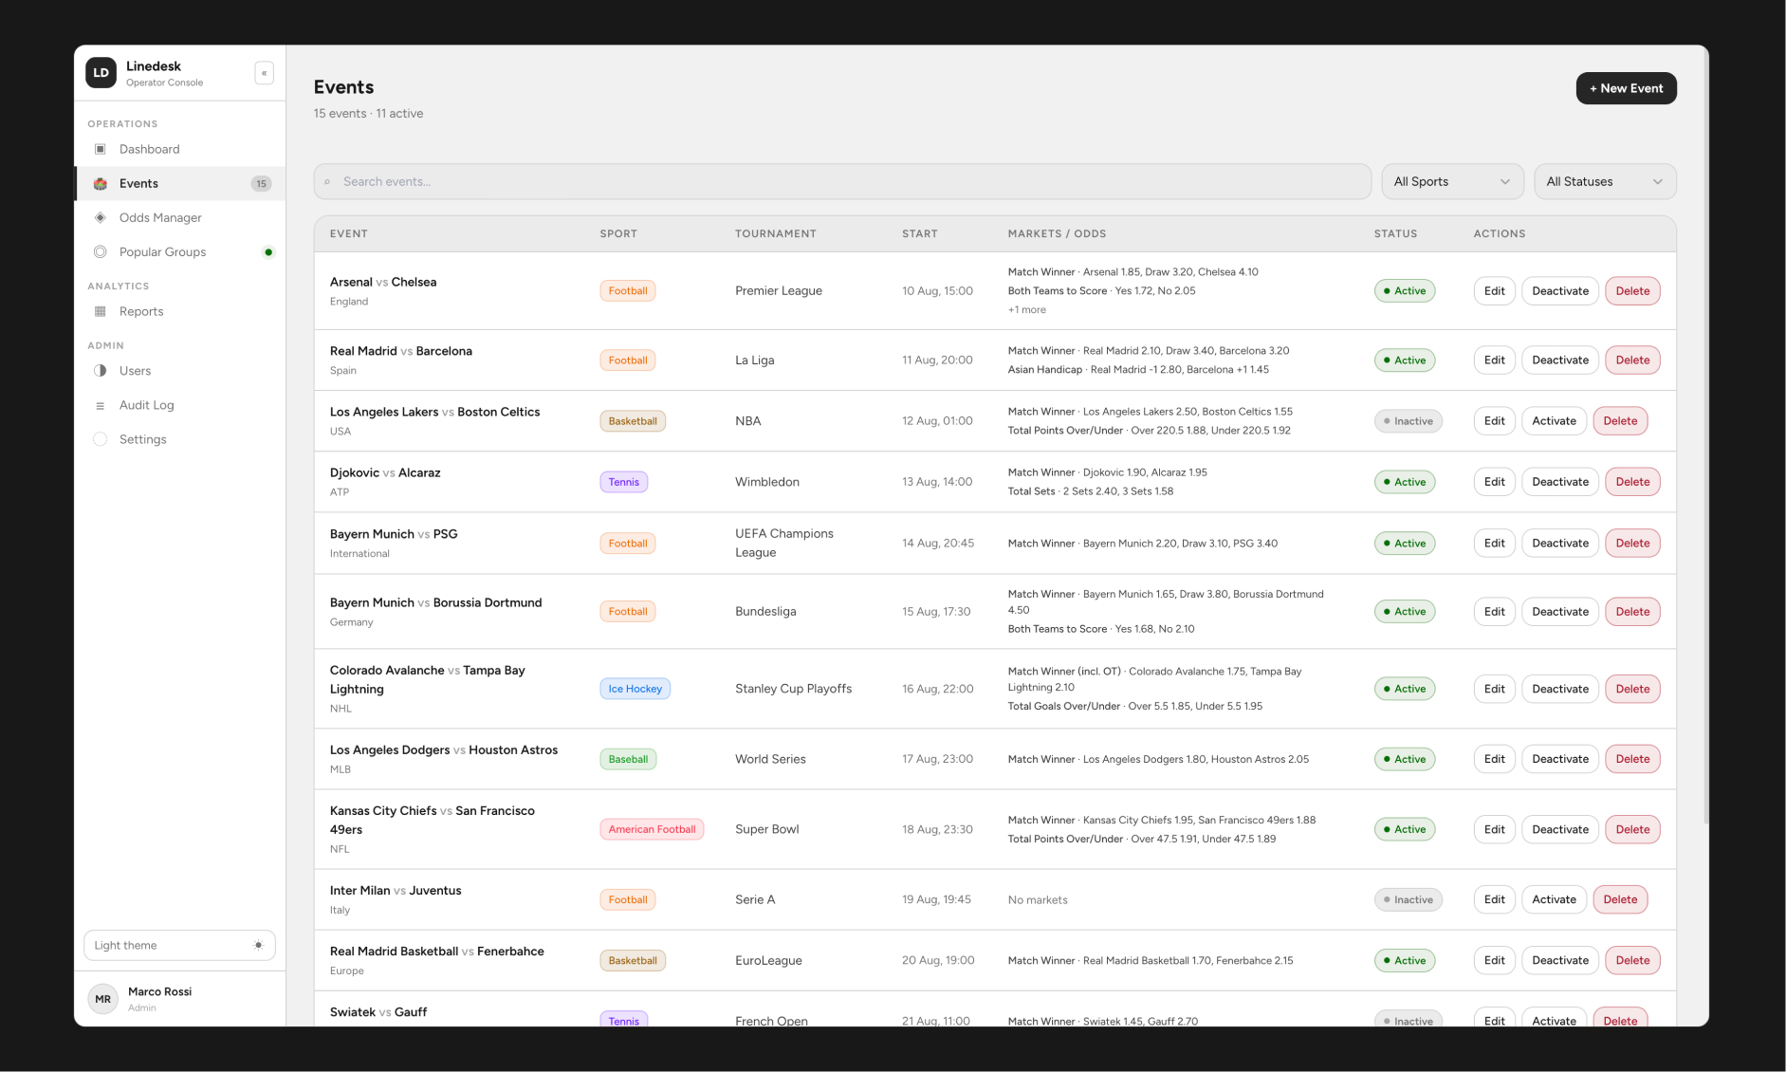Click Active status of Djokovic vs Alcaraz row

tap(1404, 482)
